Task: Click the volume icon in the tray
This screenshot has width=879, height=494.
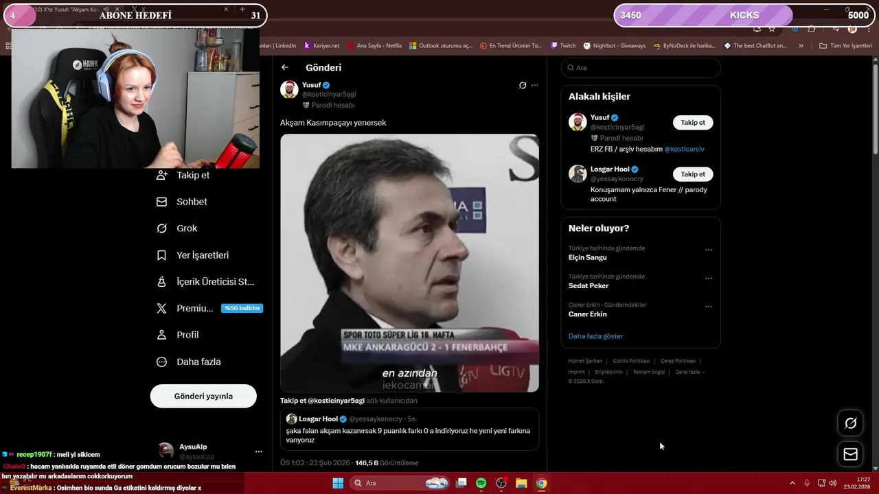Action: (x=833, y=483)
